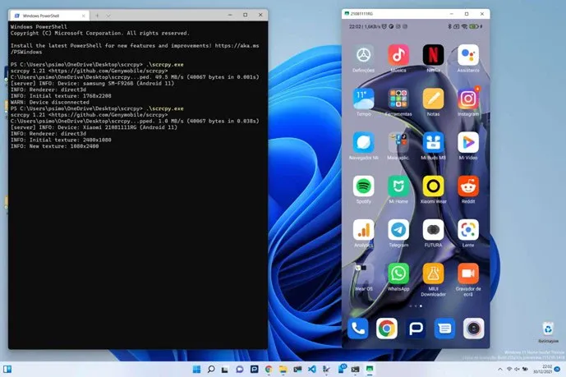The width and height of the screenshot is (566, 377).
Task: Add a new terminal tab
Action: point(97,16)
